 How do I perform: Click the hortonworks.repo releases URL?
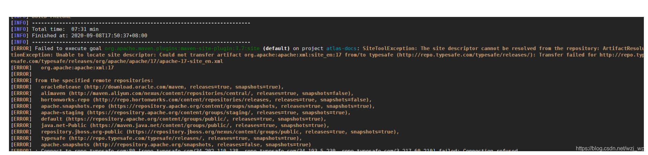coord(182,100)
